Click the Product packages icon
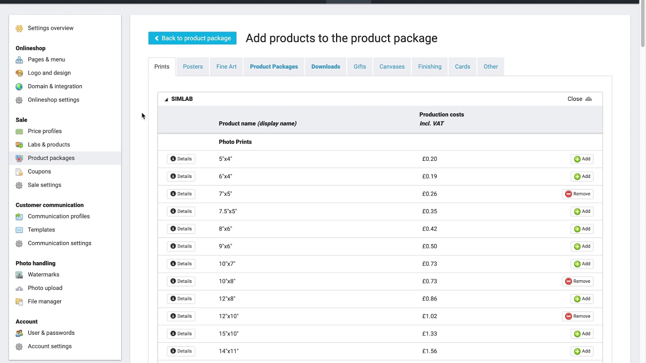The height and width of the screenshot is (363, 646). 19,158
